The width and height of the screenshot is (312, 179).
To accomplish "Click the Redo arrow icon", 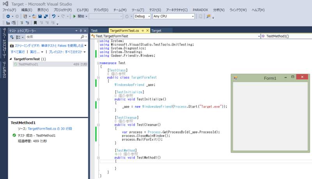I will (x=63, y=16).
